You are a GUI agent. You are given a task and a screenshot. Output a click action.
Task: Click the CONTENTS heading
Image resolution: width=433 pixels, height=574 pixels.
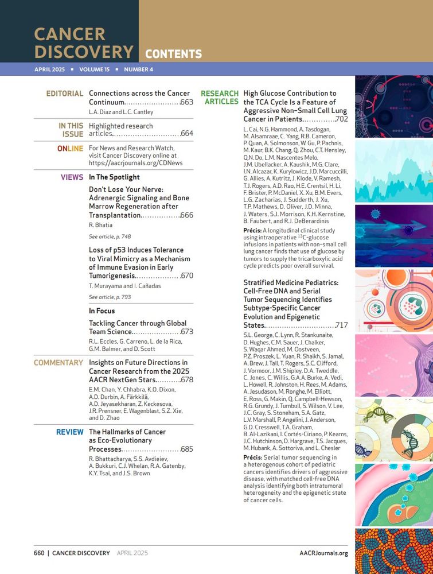pyautogui.click(x=173, y=54)
